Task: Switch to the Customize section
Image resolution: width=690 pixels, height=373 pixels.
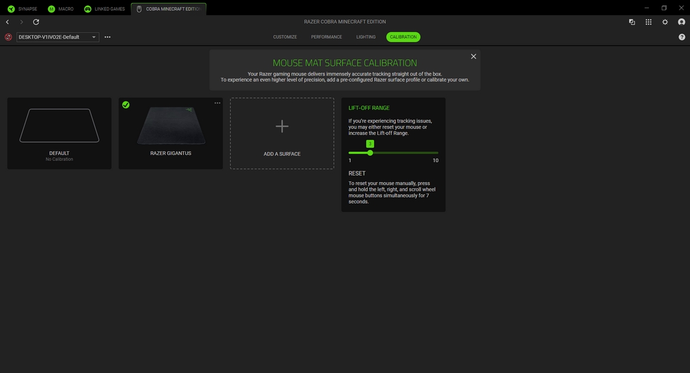Action: point(285,37)
